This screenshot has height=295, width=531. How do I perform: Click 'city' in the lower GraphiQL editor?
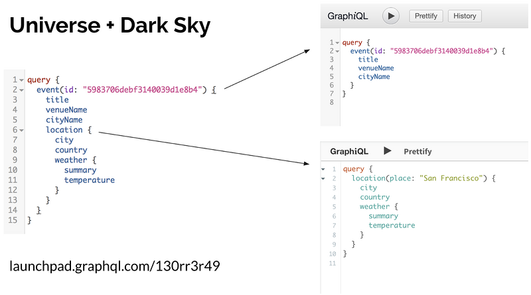tap(368, 188)
